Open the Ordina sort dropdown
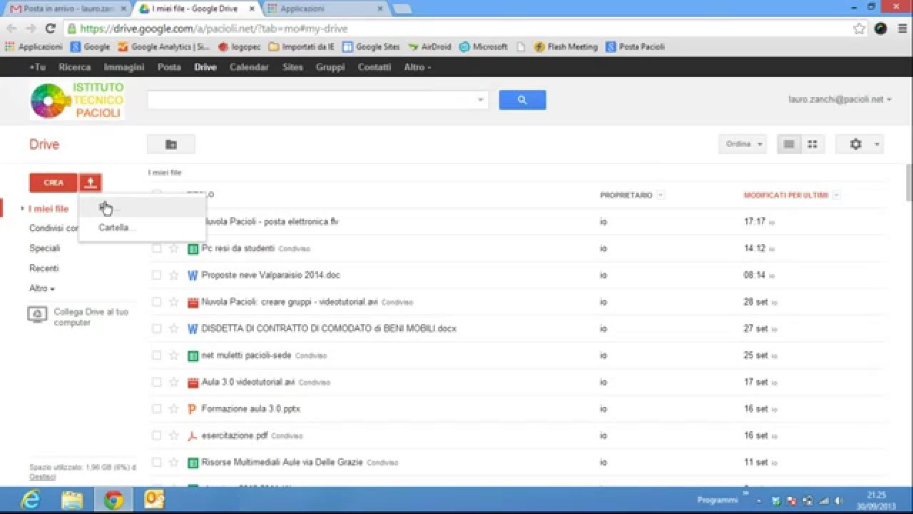This screenshot has width=913, height=514. click(743, 144)
